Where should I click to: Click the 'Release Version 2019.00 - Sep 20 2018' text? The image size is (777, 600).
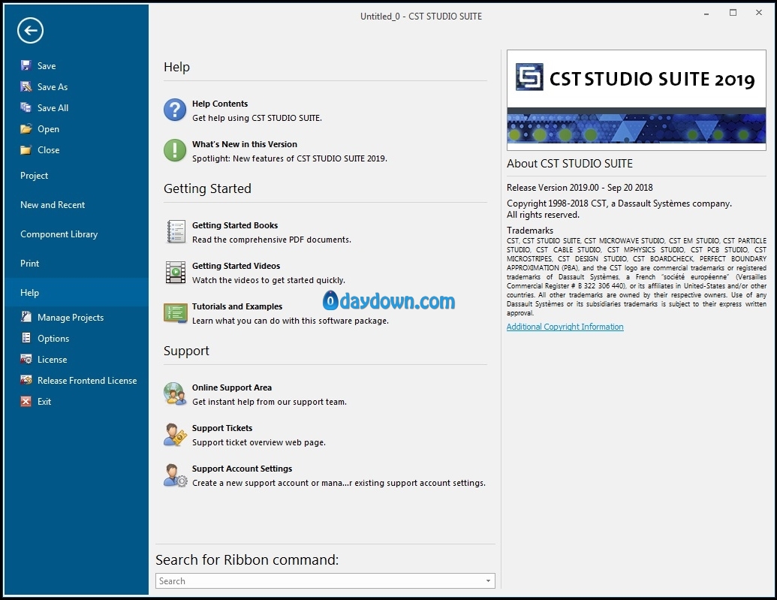580,188
